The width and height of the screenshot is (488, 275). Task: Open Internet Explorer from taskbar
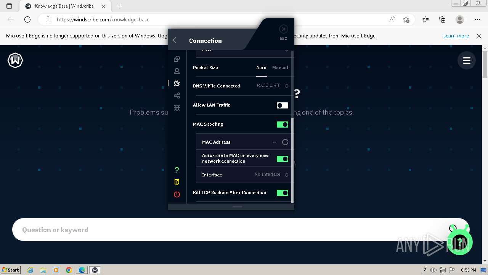pyautogui.click(x=30, y=270)
